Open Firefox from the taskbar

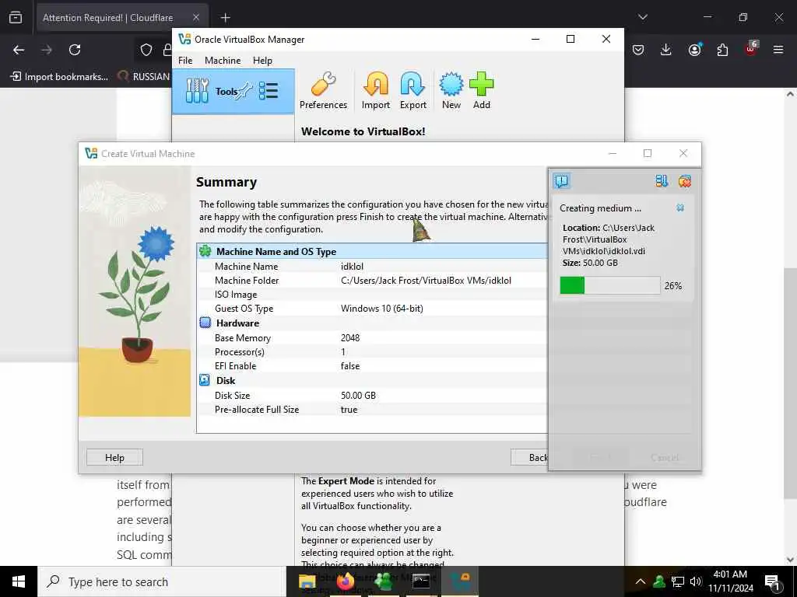(x=345, y=581)
